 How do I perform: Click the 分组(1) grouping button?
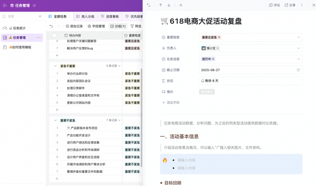[118, 26]
